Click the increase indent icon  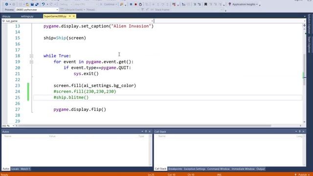tap(199, 4)
